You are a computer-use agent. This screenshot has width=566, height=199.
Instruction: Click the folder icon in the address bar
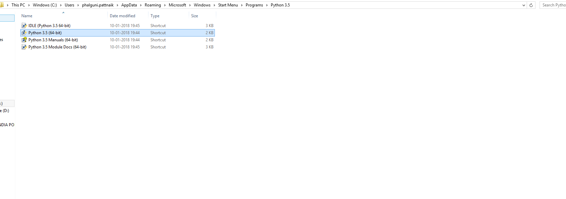tap(2, 5)
